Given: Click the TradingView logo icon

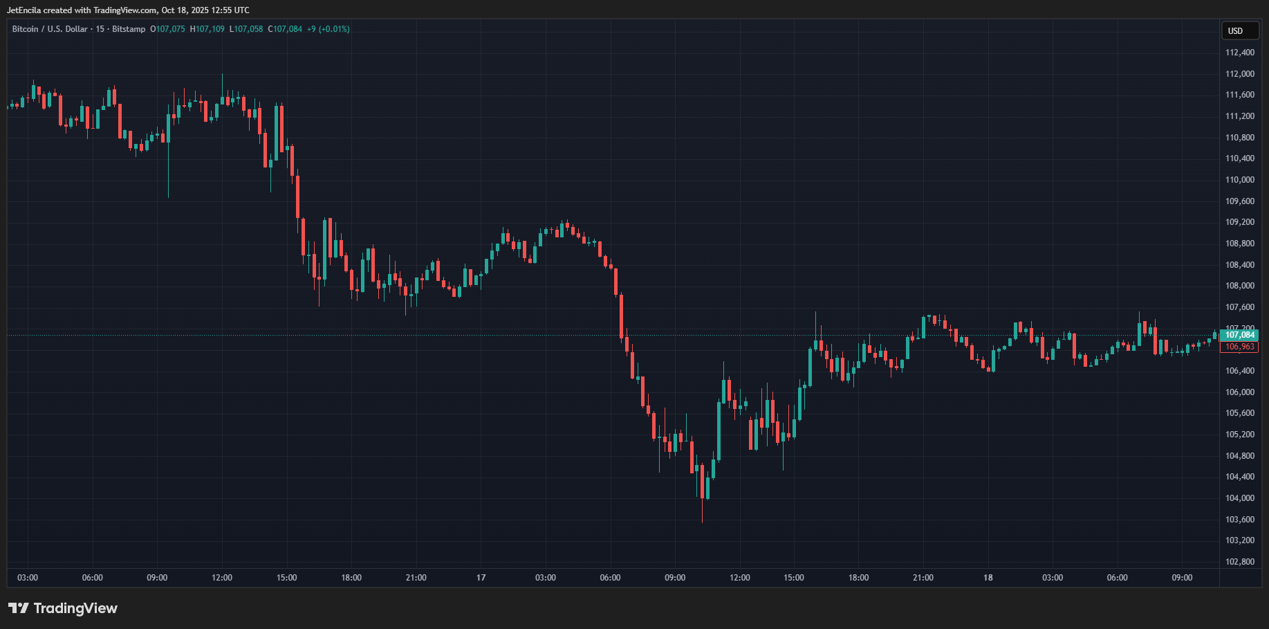Looking at the screenshot, I should click(x=18, y=608).
